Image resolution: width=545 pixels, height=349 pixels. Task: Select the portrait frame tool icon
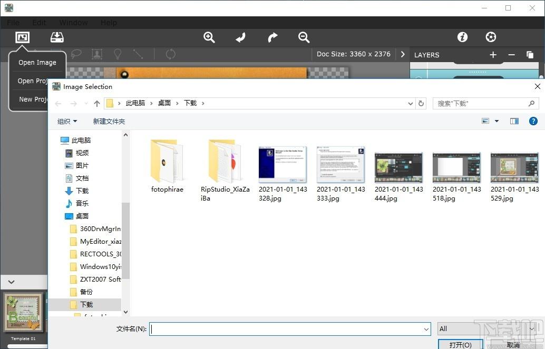pos(96,54)
